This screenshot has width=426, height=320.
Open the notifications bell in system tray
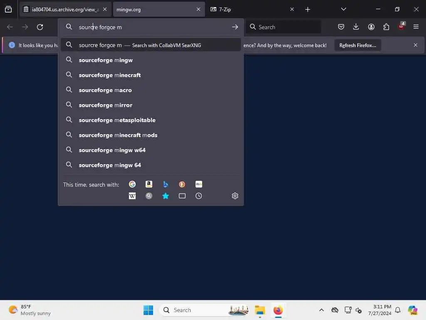point(398,310)
